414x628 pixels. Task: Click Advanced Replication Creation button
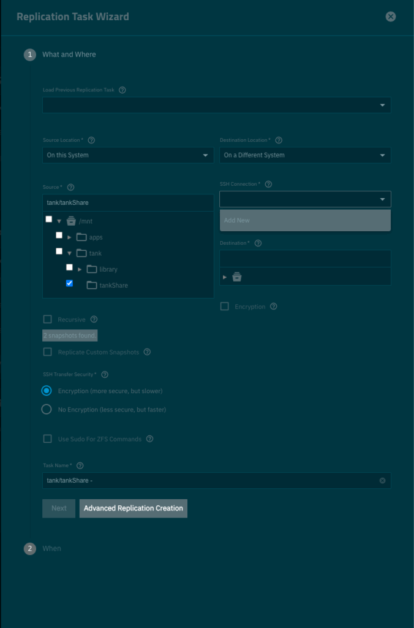pyautogui.click(x=133, y=508)
